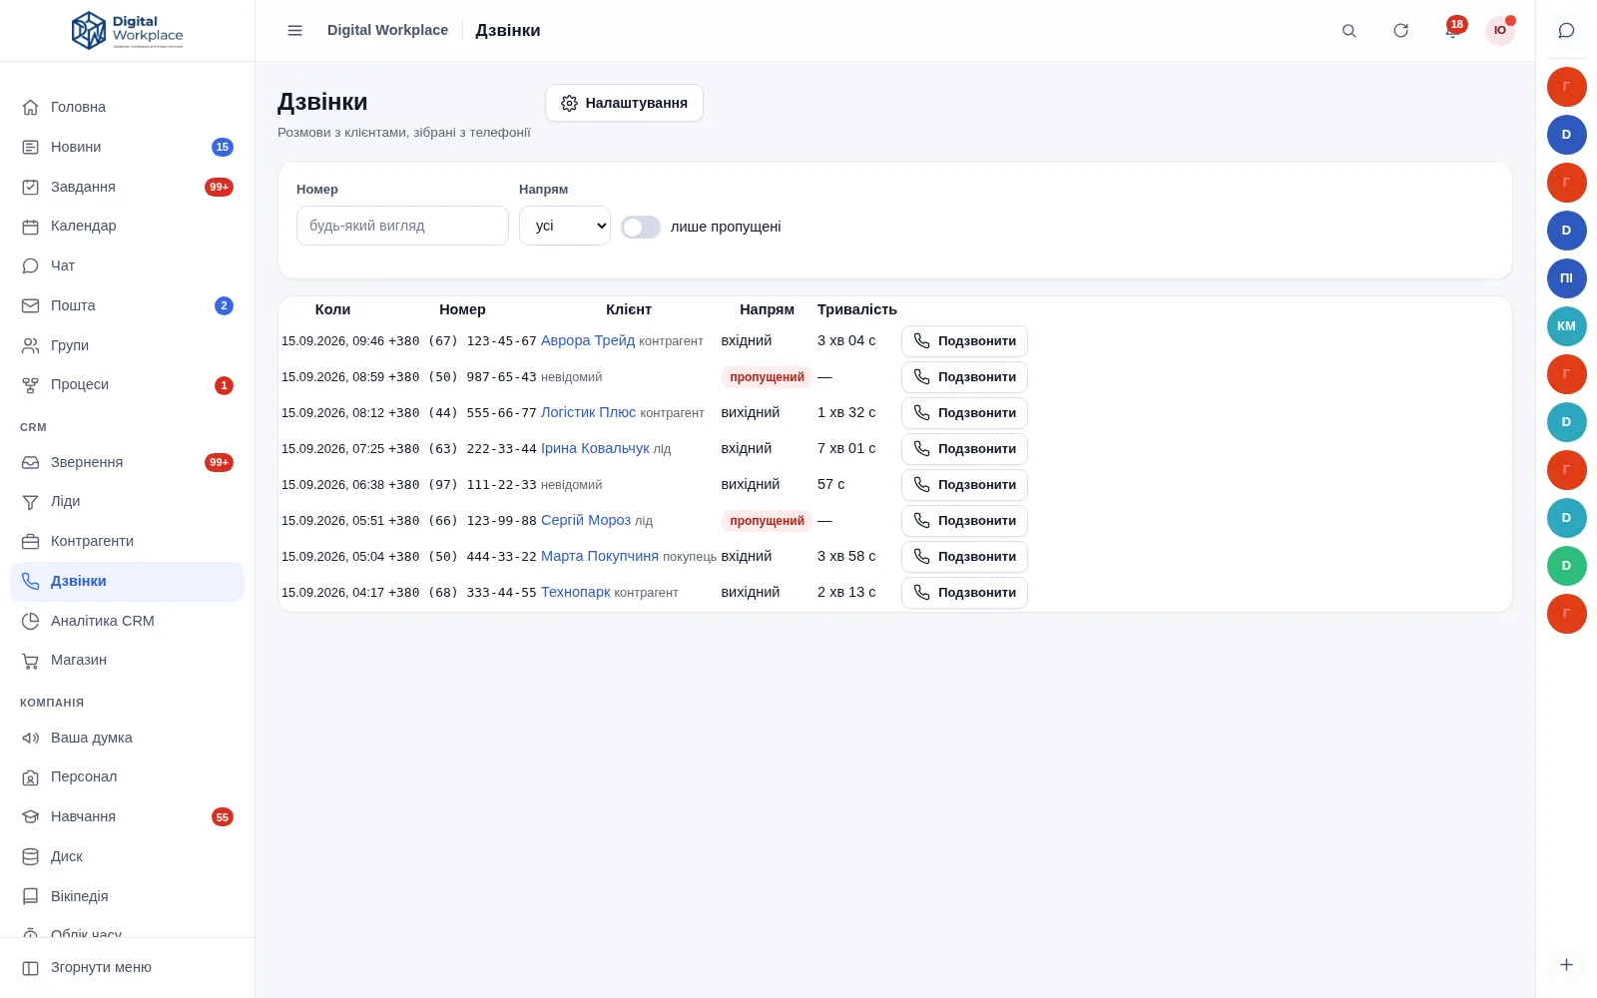This screenshot has width=1597, height=998.
Task: Open the Напрям dropdown set to 'усі'
Action: tap(565, 226)
